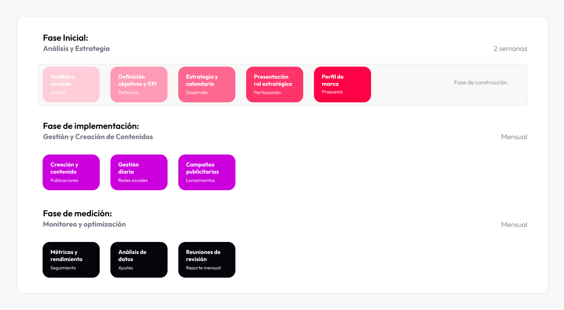Select the 'Definición objetivos y KPI' card
Screen dimensions: 564x310
(139, 84)
